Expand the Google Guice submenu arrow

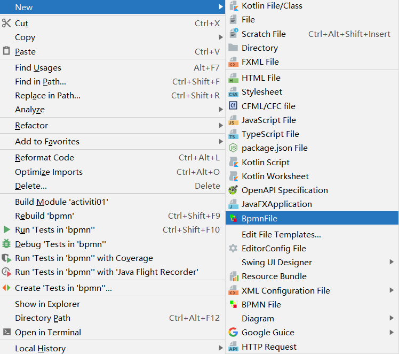(x=392, y=332)
